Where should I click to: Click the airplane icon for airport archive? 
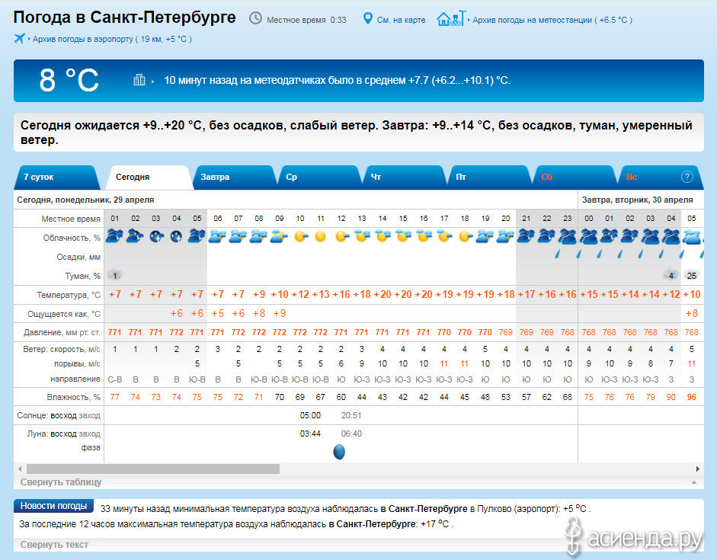(19, 38)
